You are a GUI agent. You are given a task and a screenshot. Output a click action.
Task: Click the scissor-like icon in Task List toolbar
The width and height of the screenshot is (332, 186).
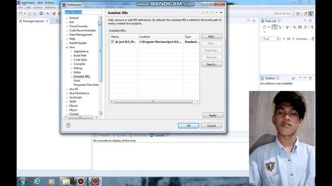click(x=295, y=27)
